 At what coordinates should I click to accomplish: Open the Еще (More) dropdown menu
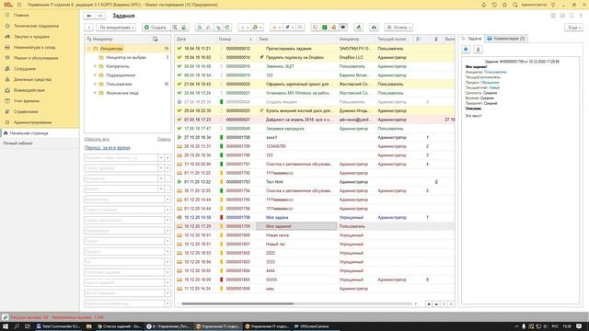click(x=573, y=28)
